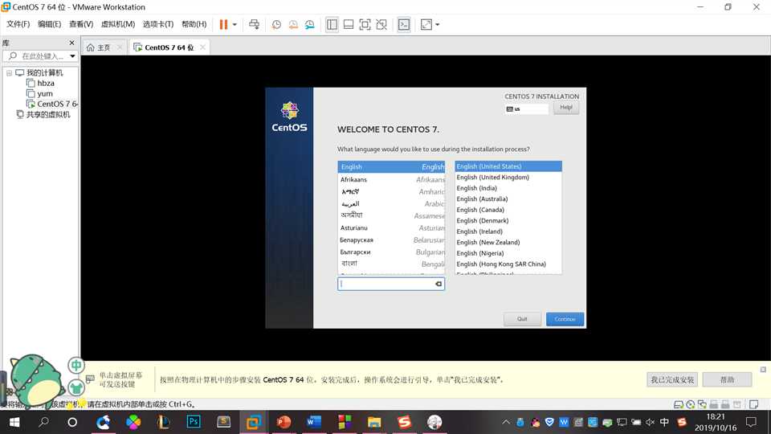Open the 查看(V) menu
This screenshot has width=771, height=434.
pyautogui.click(x=81, y=24)
